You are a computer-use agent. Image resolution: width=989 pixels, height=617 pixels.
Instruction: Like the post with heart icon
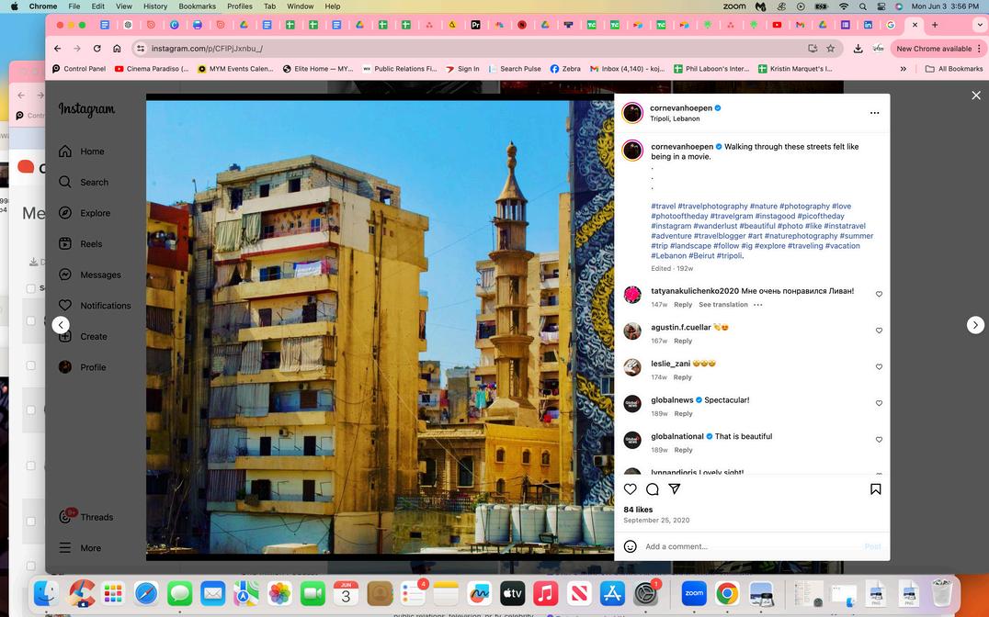(631, 489)
